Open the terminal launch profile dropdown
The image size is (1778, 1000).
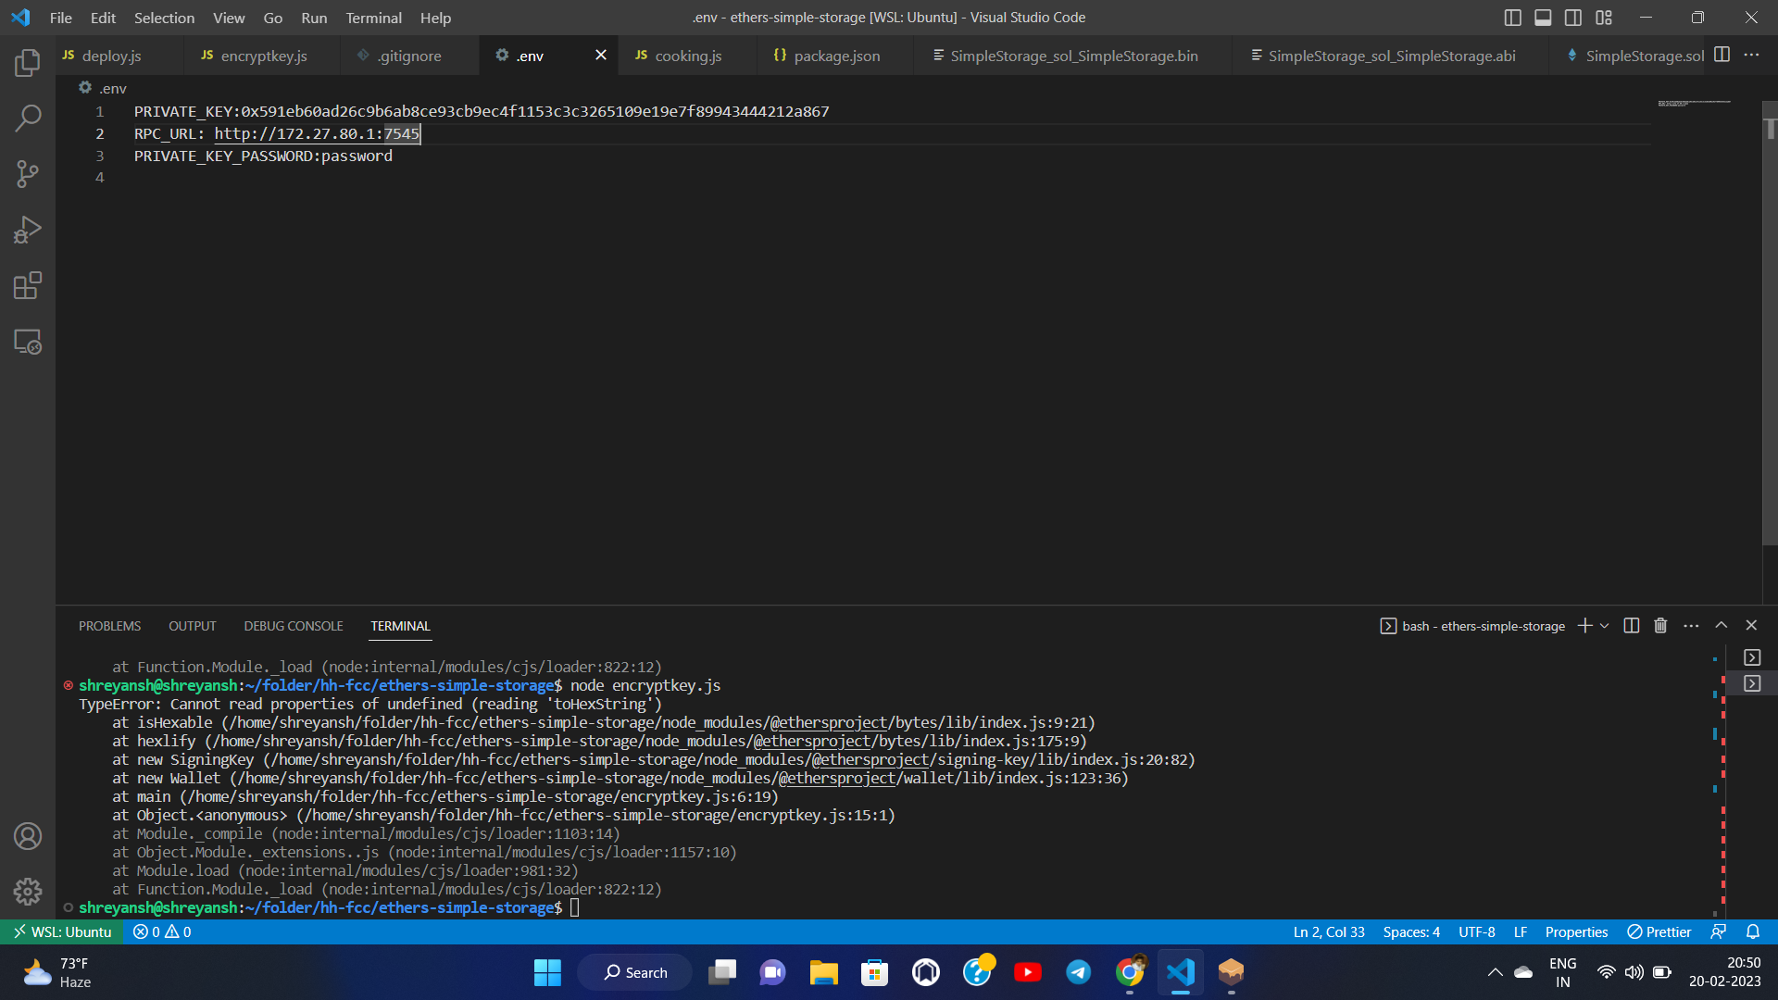1605,626
